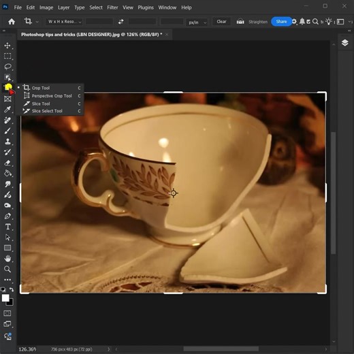354x354 pixels.
Task: Select the Object Selection tool
Action: pos(7,78)
